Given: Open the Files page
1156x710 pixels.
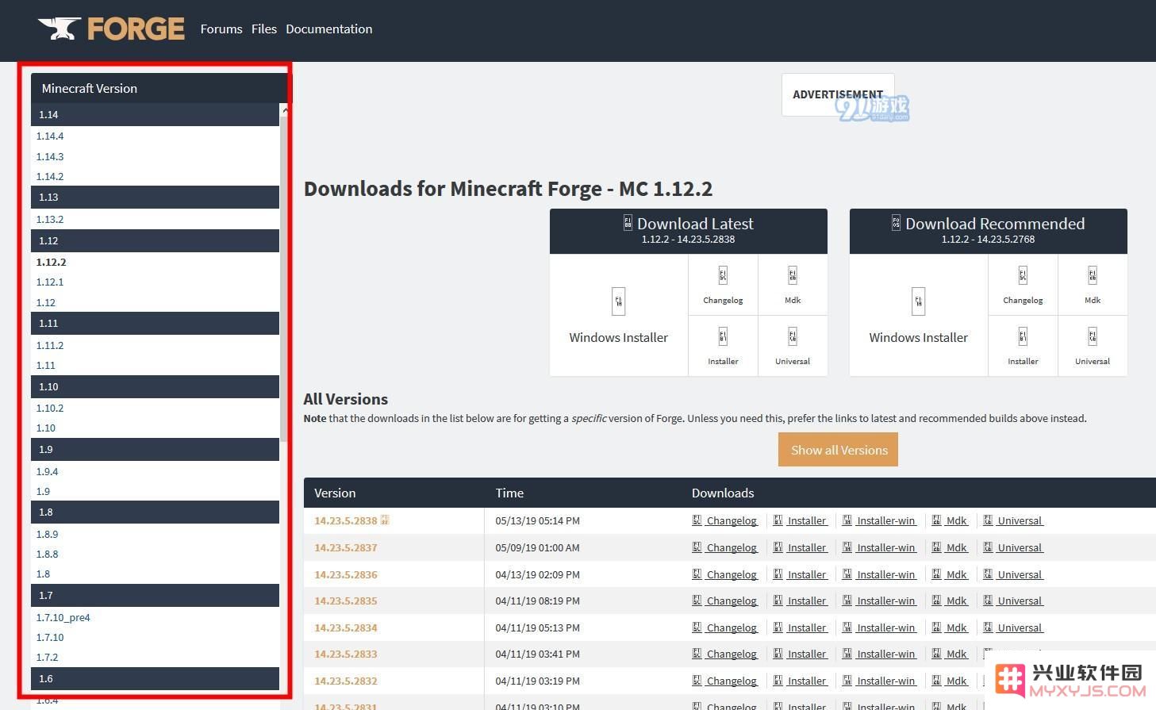Looking at the screenshot, I should coord(264,29).
